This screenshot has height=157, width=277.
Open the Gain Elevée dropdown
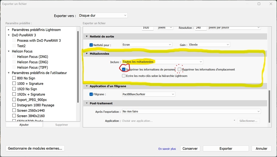[209, 45]
